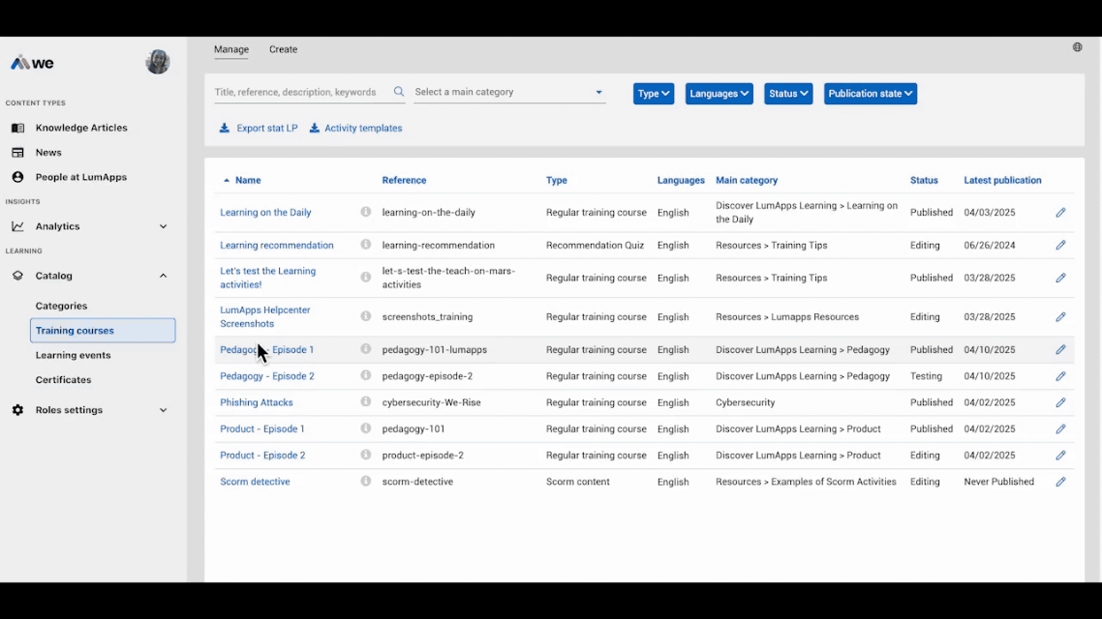Open People at LumApps in sidebar

coord(80,177)
